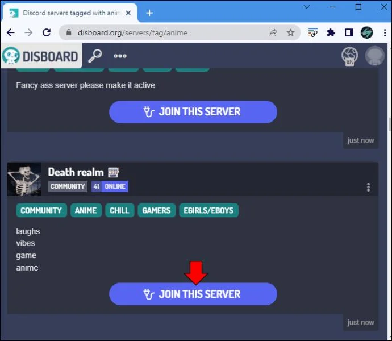Open the tab search chevron
Screen dimensions: 392x341
click(x=307, y=7)
